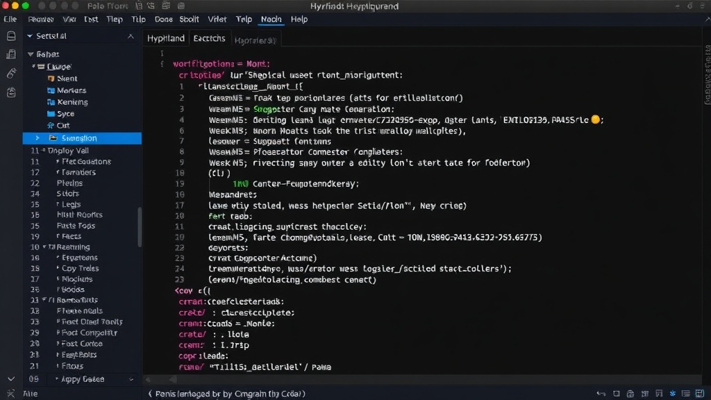This screenshot has height=400, width=711.
Task: Select the Fost Cortoe row
Action: 82,343
